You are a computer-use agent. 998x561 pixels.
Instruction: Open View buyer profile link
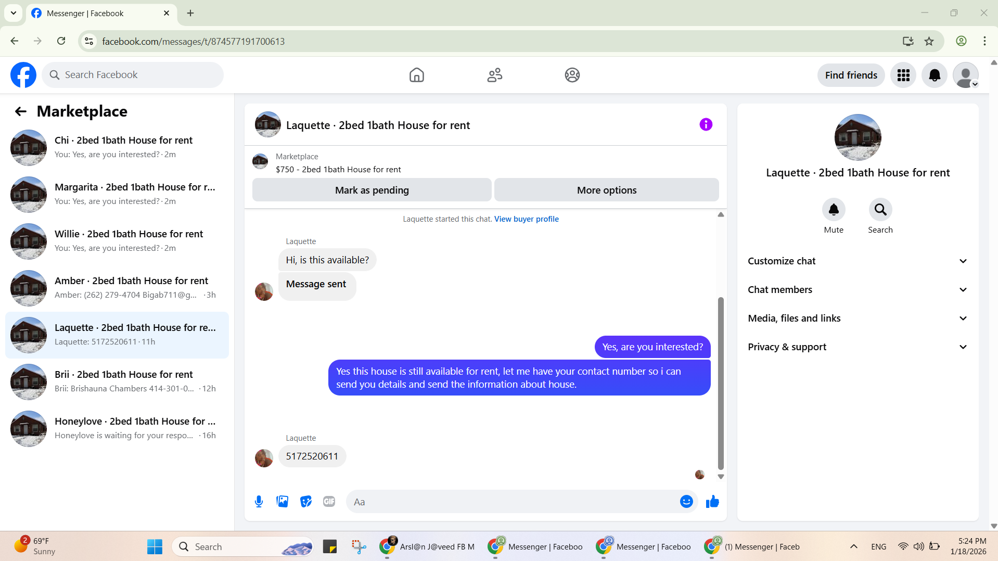[x=527, y=219]
